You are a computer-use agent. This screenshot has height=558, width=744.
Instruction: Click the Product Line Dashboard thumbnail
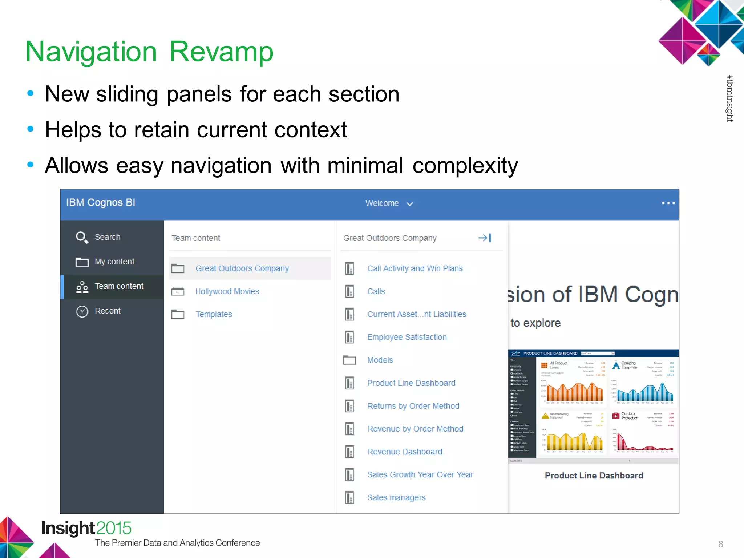[x=593, y=406]
